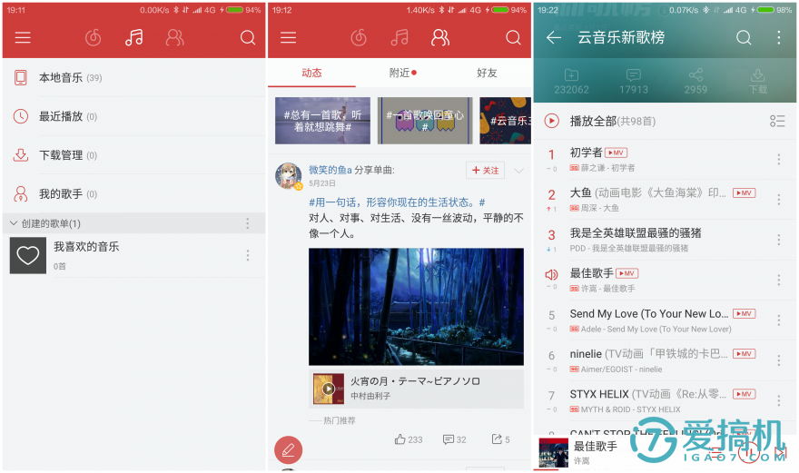This screenshot has height=473, width=799.
Task: Tap friends icon in left screen header
Action: click(x=174, y=37)
